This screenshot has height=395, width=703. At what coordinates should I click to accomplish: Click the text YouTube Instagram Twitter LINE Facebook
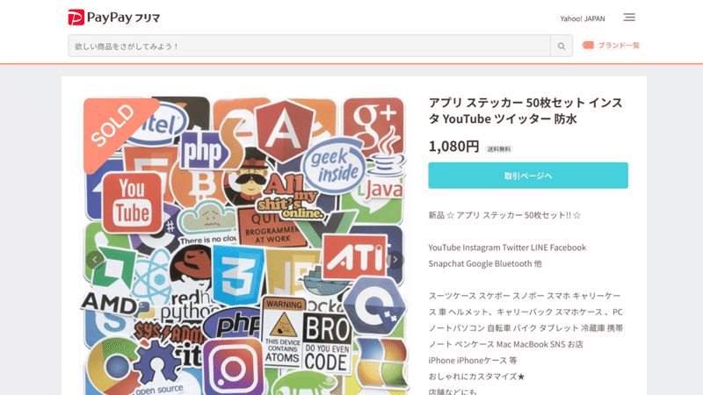point(507,248)
